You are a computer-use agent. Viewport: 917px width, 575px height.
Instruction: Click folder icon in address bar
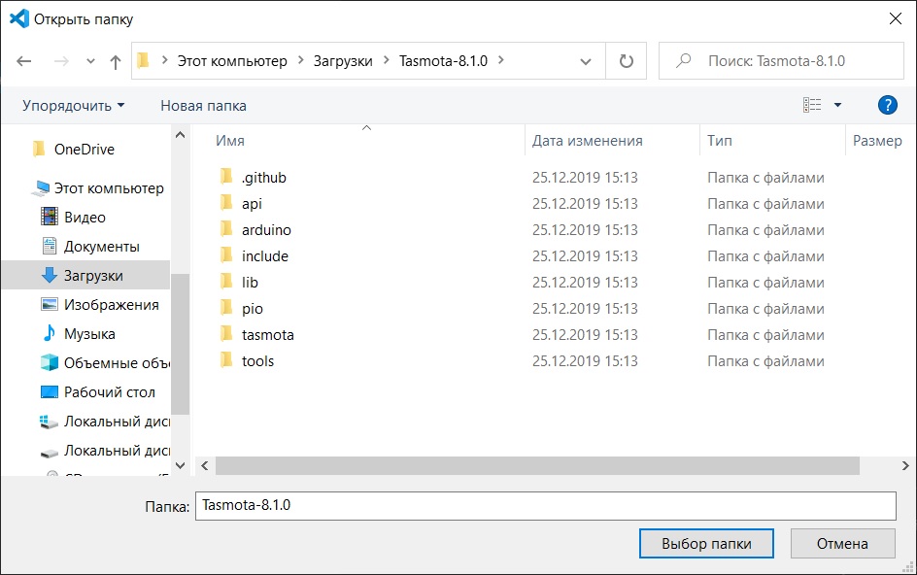tap(144, 60)
